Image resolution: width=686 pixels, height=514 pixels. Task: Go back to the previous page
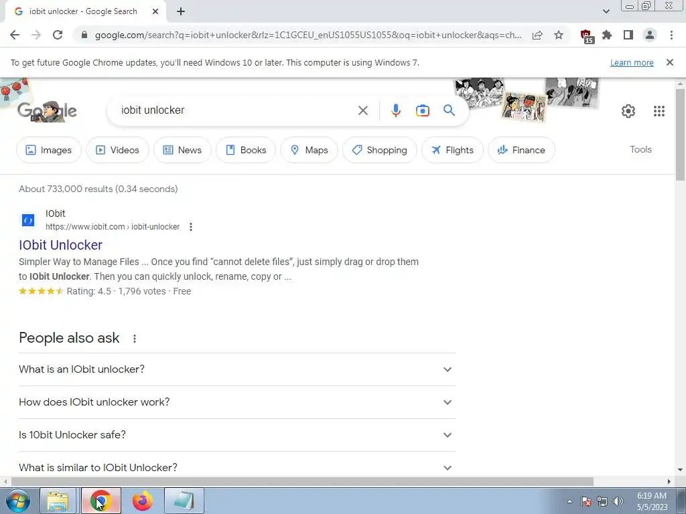(x=15, y=35)
